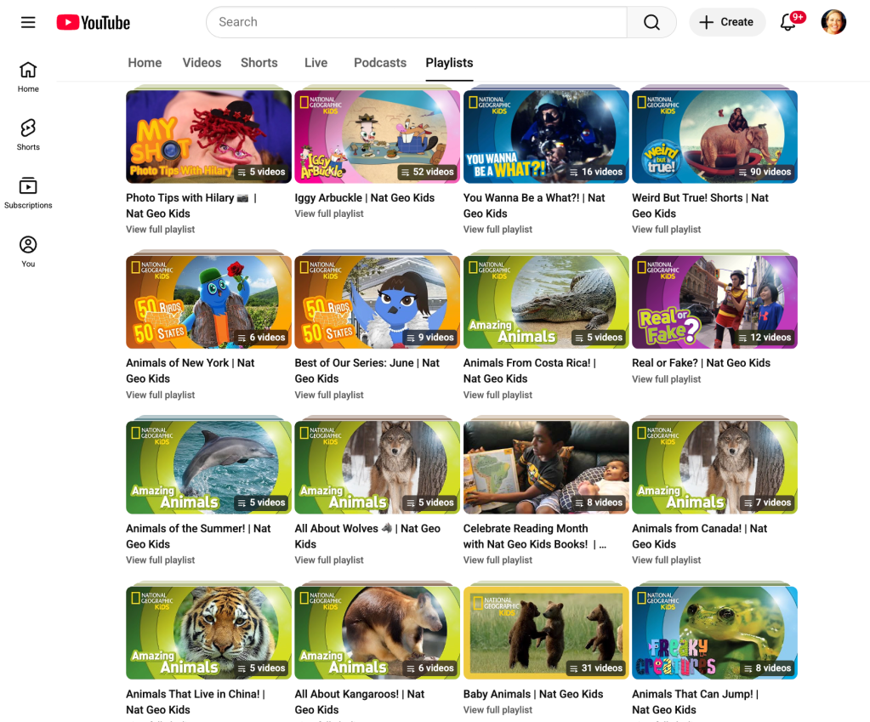Switch to the Videos tab
The height and width of the screenshot is (722, 870).
pos(202,63)
